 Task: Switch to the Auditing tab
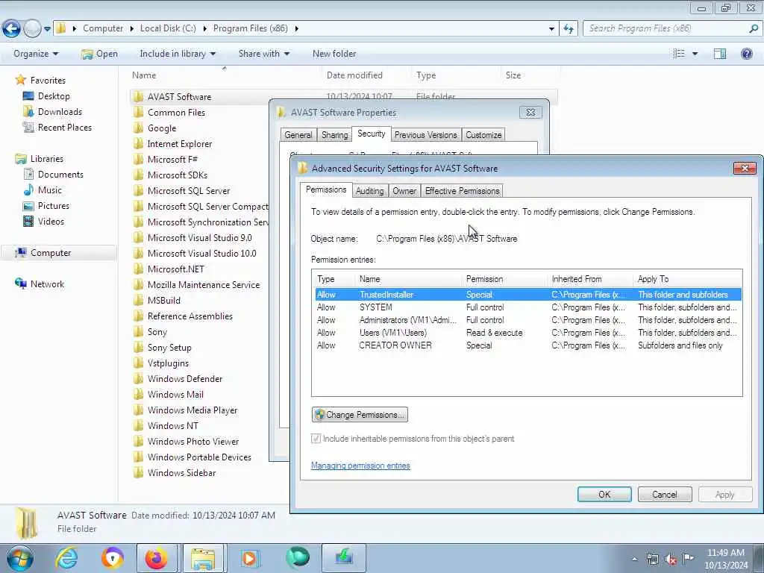[370, 191]
